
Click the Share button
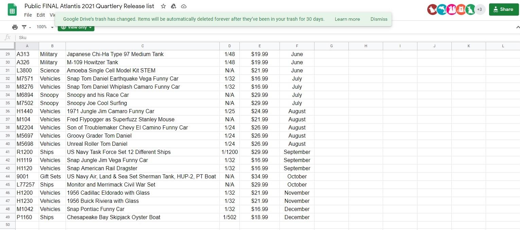tap(504, 10)
